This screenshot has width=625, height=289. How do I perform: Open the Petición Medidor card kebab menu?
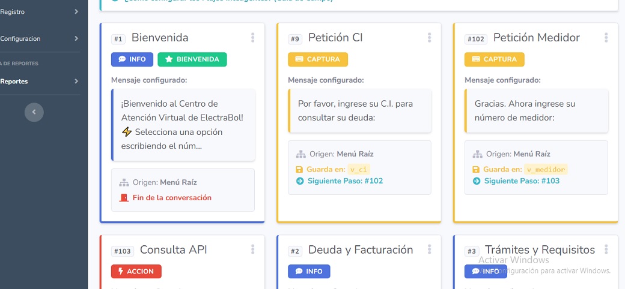point(606,38)
